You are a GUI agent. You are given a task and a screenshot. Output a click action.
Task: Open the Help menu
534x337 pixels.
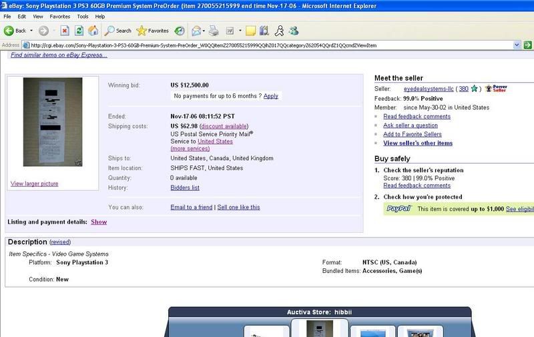(99, 16)
